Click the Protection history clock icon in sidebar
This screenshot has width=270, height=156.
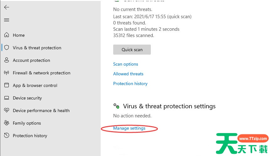coord(7,136)
